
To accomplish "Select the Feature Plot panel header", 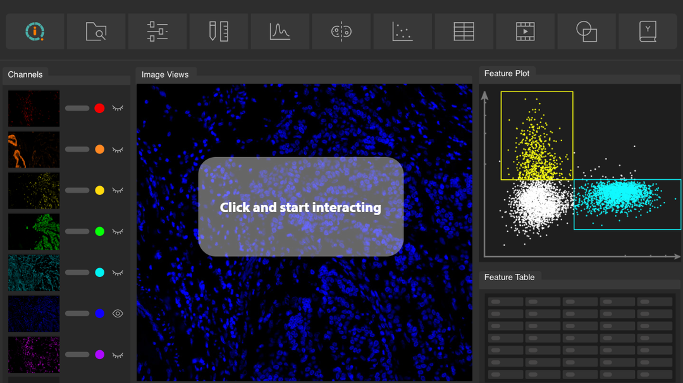I will point(507,73).
